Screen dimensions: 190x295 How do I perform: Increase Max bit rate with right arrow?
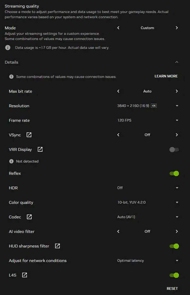pos(177,91)
